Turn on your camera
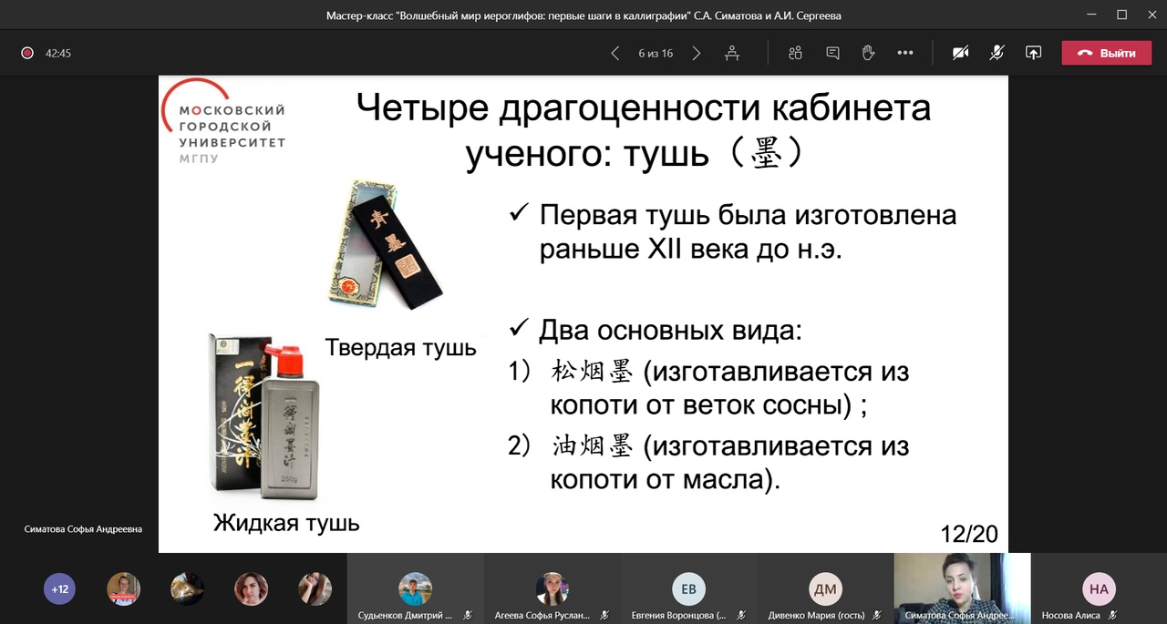This screenshot has height=624, width=1167. [x=960, y=53]
